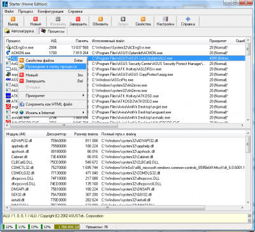Screen dimensions: 255x232
Task: Select the DNSAPI.dll module row
Action: [x=126, y=189]
